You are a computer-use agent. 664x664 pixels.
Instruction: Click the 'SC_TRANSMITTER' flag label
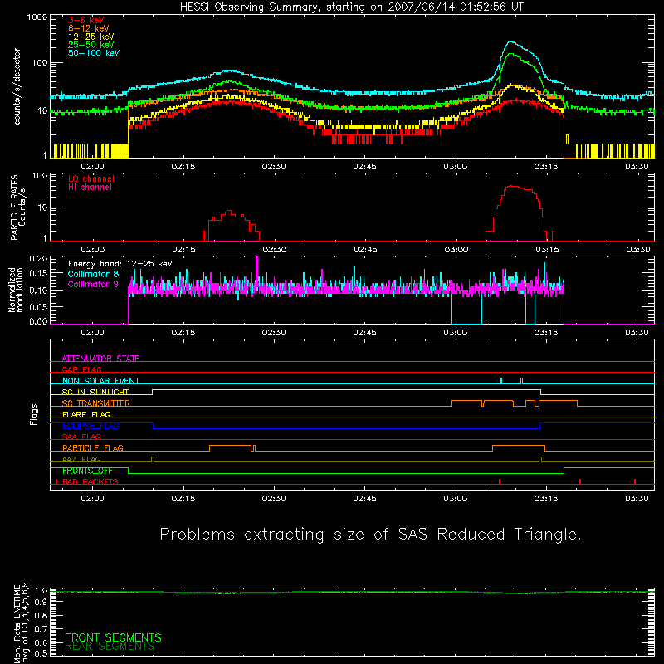[x=96, y=403]
